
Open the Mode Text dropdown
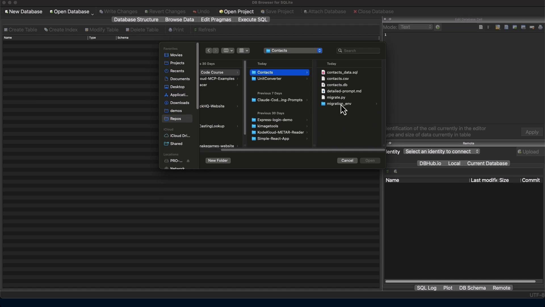416,27
